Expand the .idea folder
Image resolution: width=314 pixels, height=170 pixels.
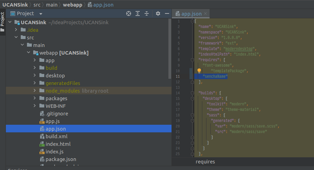(16, 30)
